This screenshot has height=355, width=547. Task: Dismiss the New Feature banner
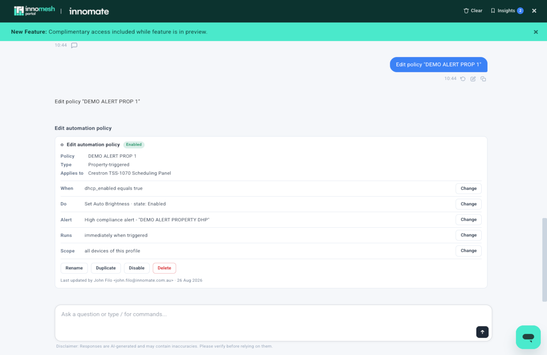click(x=535, y=32)
